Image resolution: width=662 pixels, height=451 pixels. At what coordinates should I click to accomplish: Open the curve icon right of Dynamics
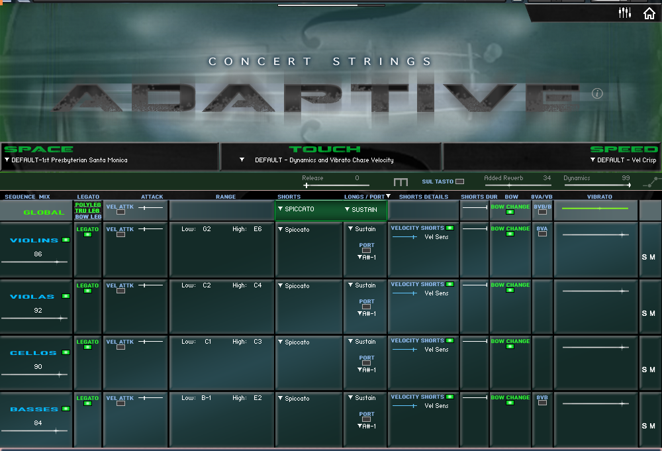click(651, 182)
